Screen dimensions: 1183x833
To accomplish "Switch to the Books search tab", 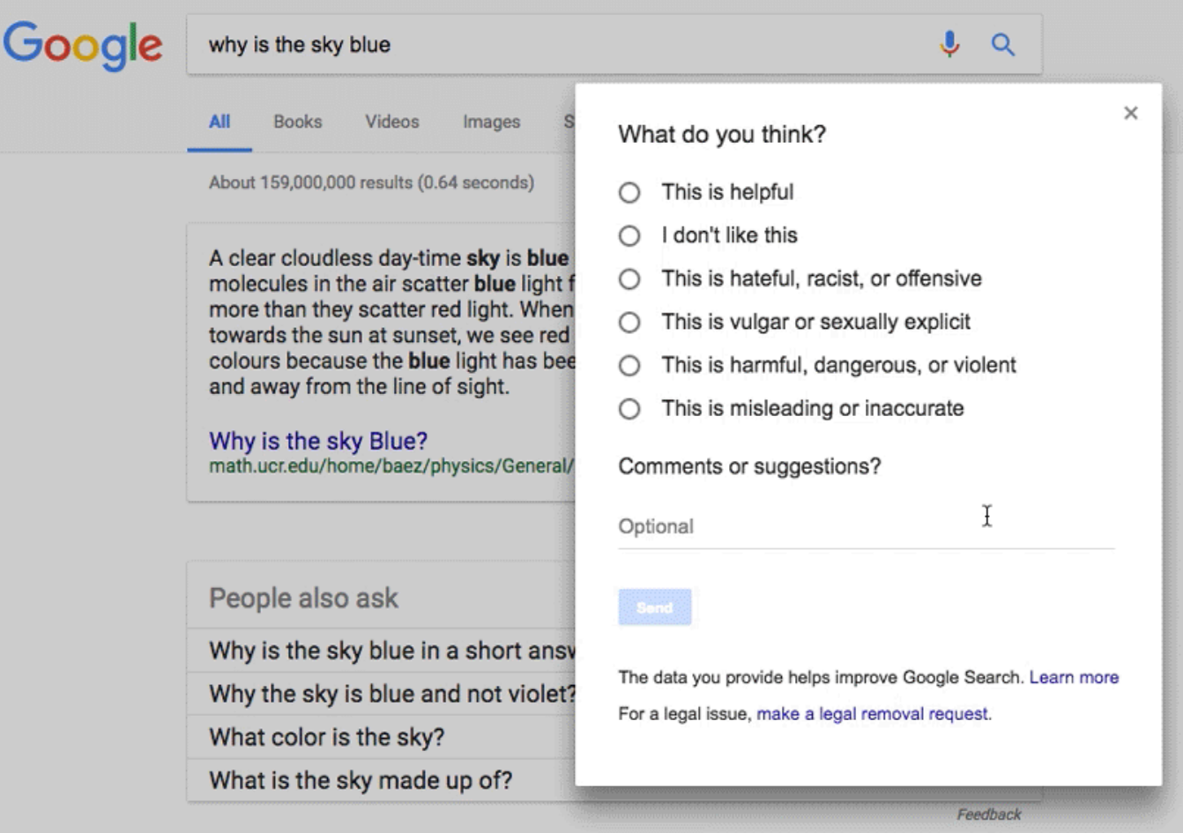I will pos(297,122).
